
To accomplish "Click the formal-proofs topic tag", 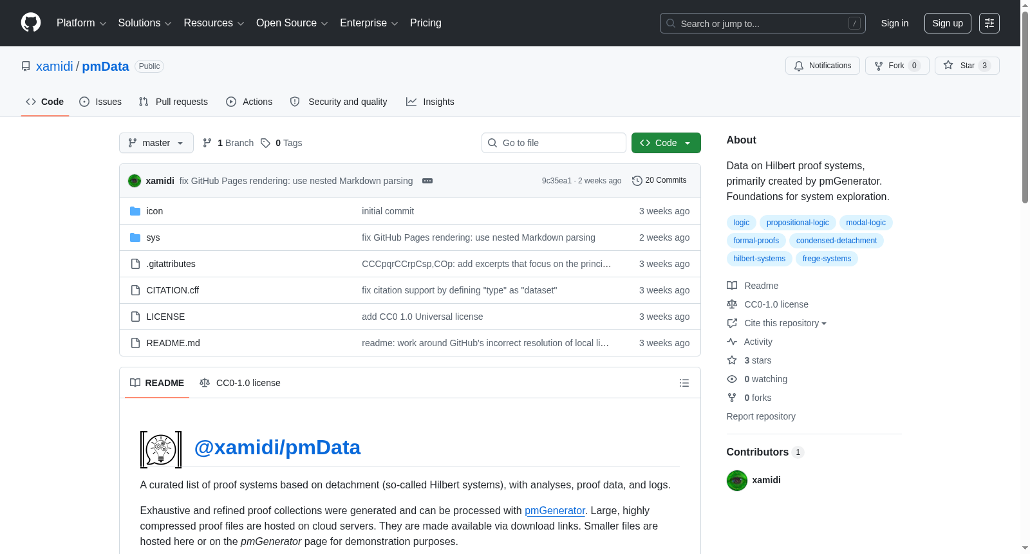I will (x=756, y=241).
